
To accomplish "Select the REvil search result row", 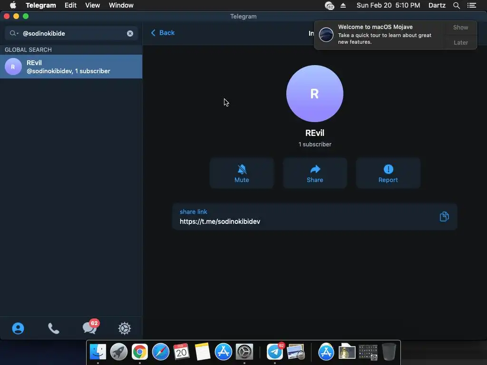I will pyautogui.click(x=71, y=67).
